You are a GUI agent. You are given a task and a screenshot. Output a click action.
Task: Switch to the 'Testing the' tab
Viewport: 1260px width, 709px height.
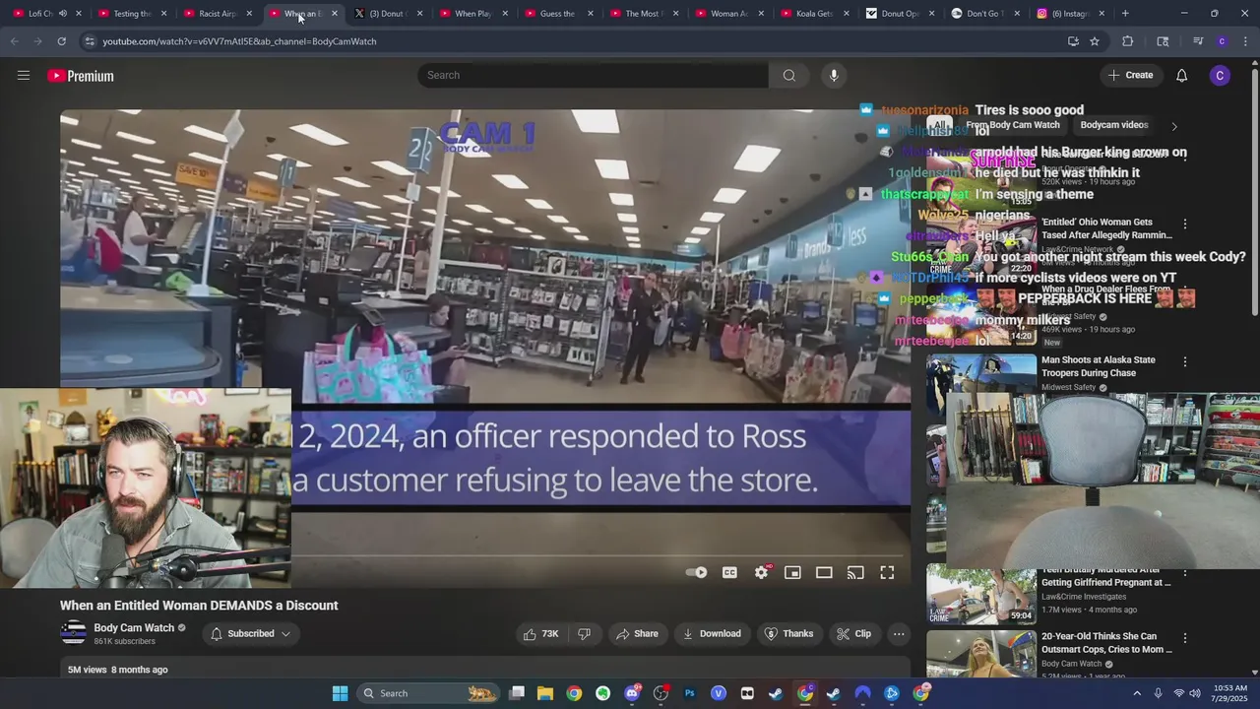[x=130, y=14]
